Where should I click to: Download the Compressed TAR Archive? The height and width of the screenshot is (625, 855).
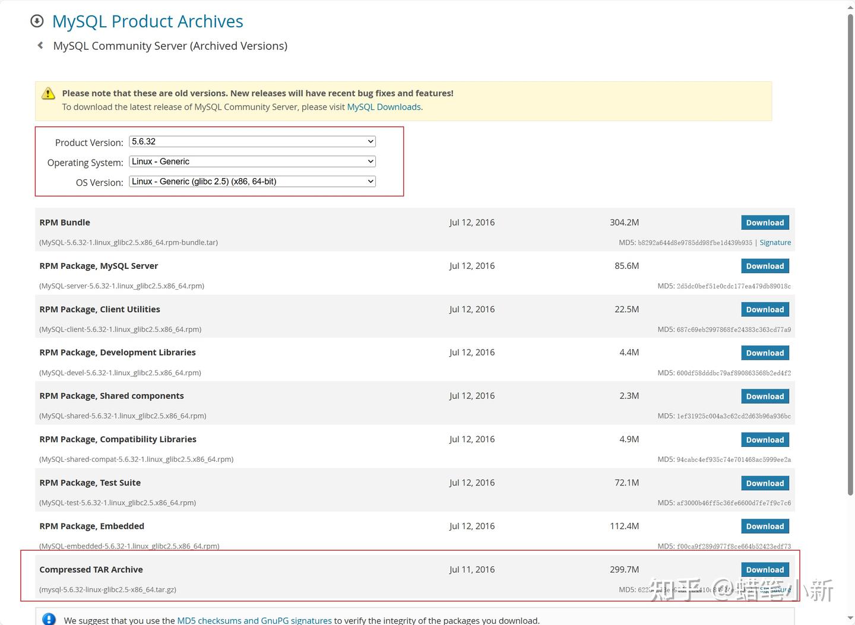point(765,570)
